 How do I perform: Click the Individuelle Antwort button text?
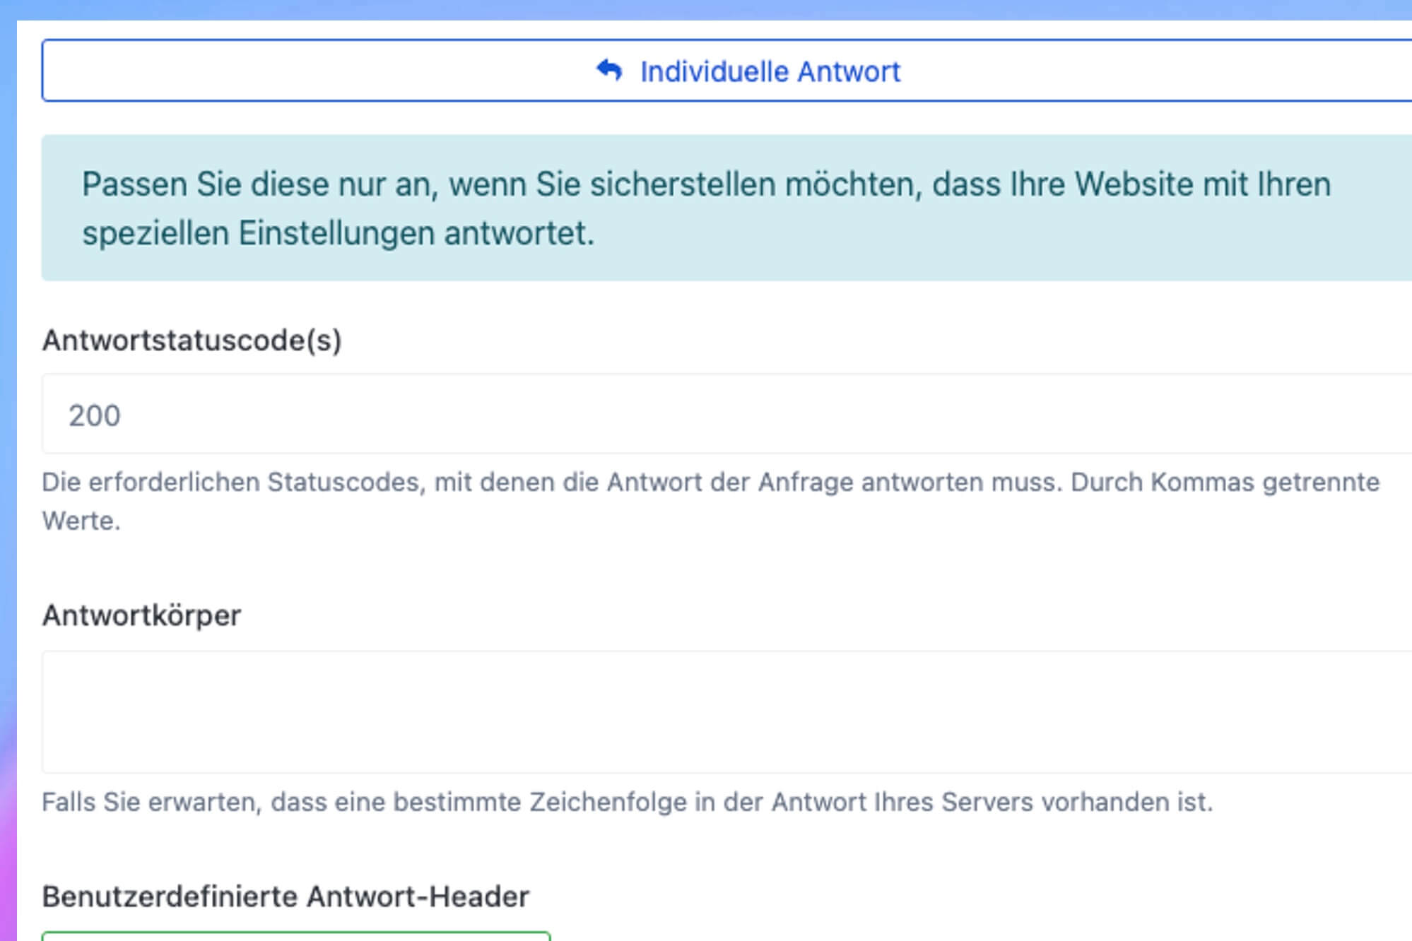tap(770, 72)
